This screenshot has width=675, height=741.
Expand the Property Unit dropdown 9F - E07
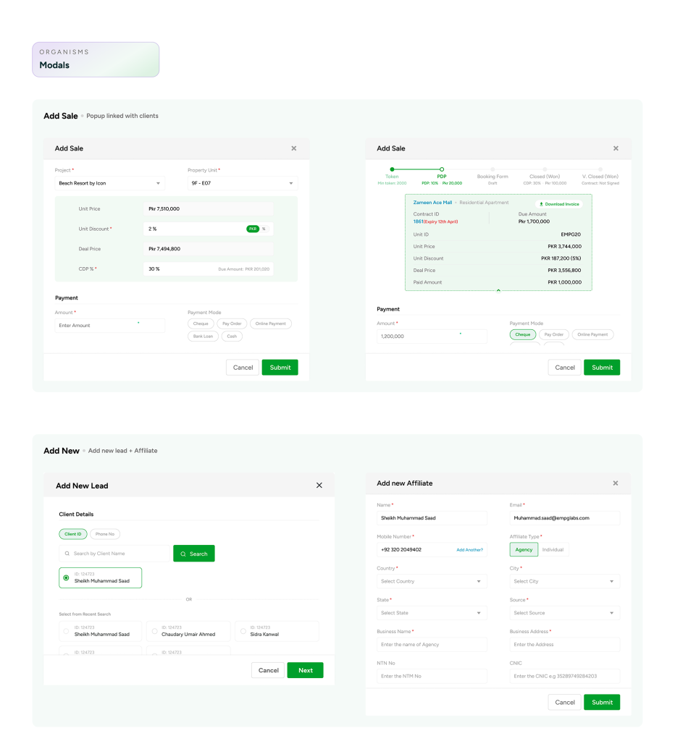(242, 183)
